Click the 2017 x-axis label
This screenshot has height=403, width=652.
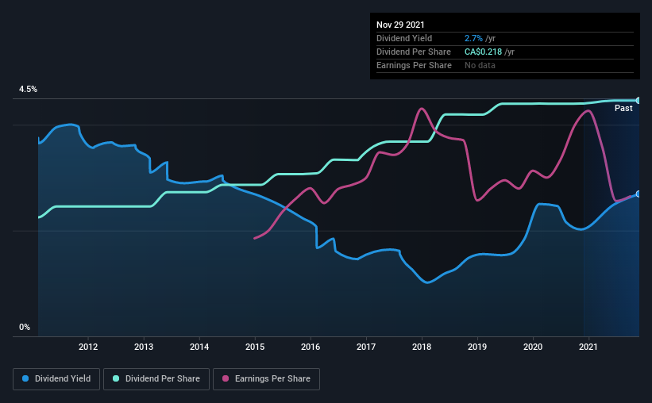(366, 347)
